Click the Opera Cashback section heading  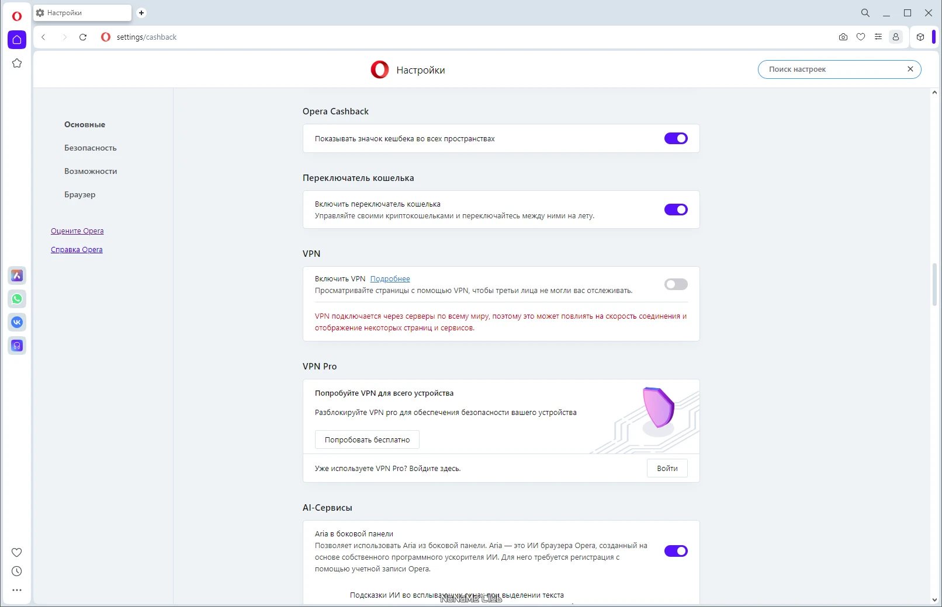pos(335,111)
